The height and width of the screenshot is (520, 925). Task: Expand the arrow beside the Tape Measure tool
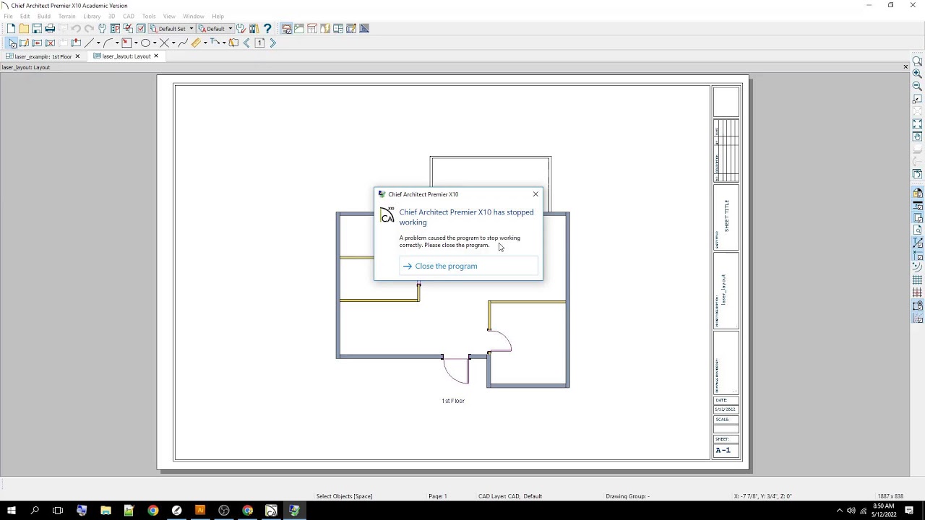pos(205,43)
